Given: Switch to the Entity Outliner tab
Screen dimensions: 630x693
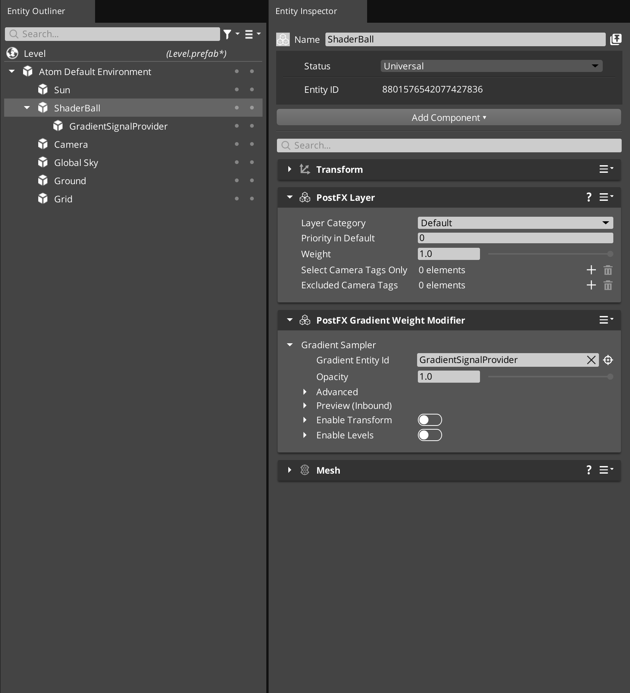Looking at the screenshot, I should 36,11.
